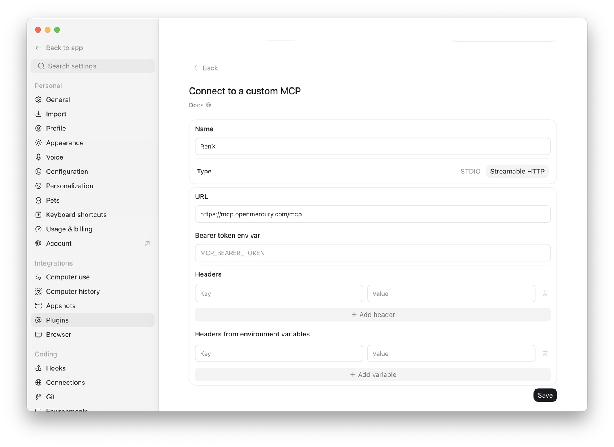Add header button
The image size is (614, 447).
(x=373, y=315)
